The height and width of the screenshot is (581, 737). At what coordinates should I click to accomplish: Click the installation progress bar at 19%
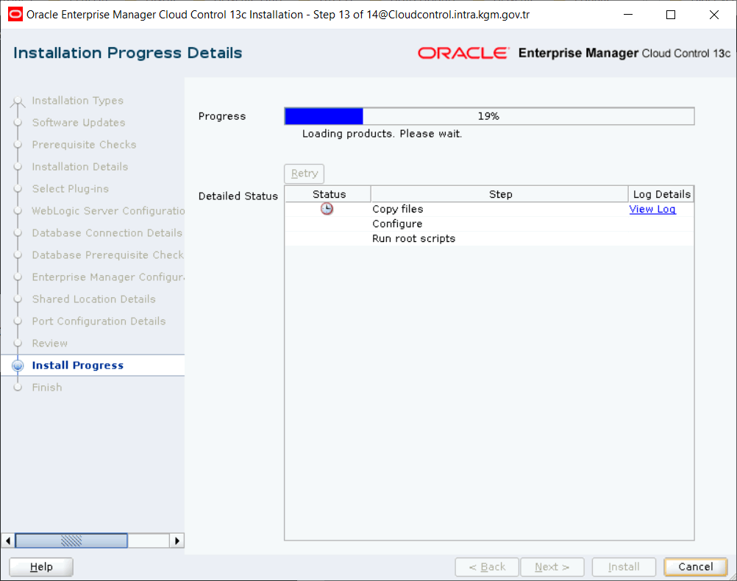tap(489, 116)
